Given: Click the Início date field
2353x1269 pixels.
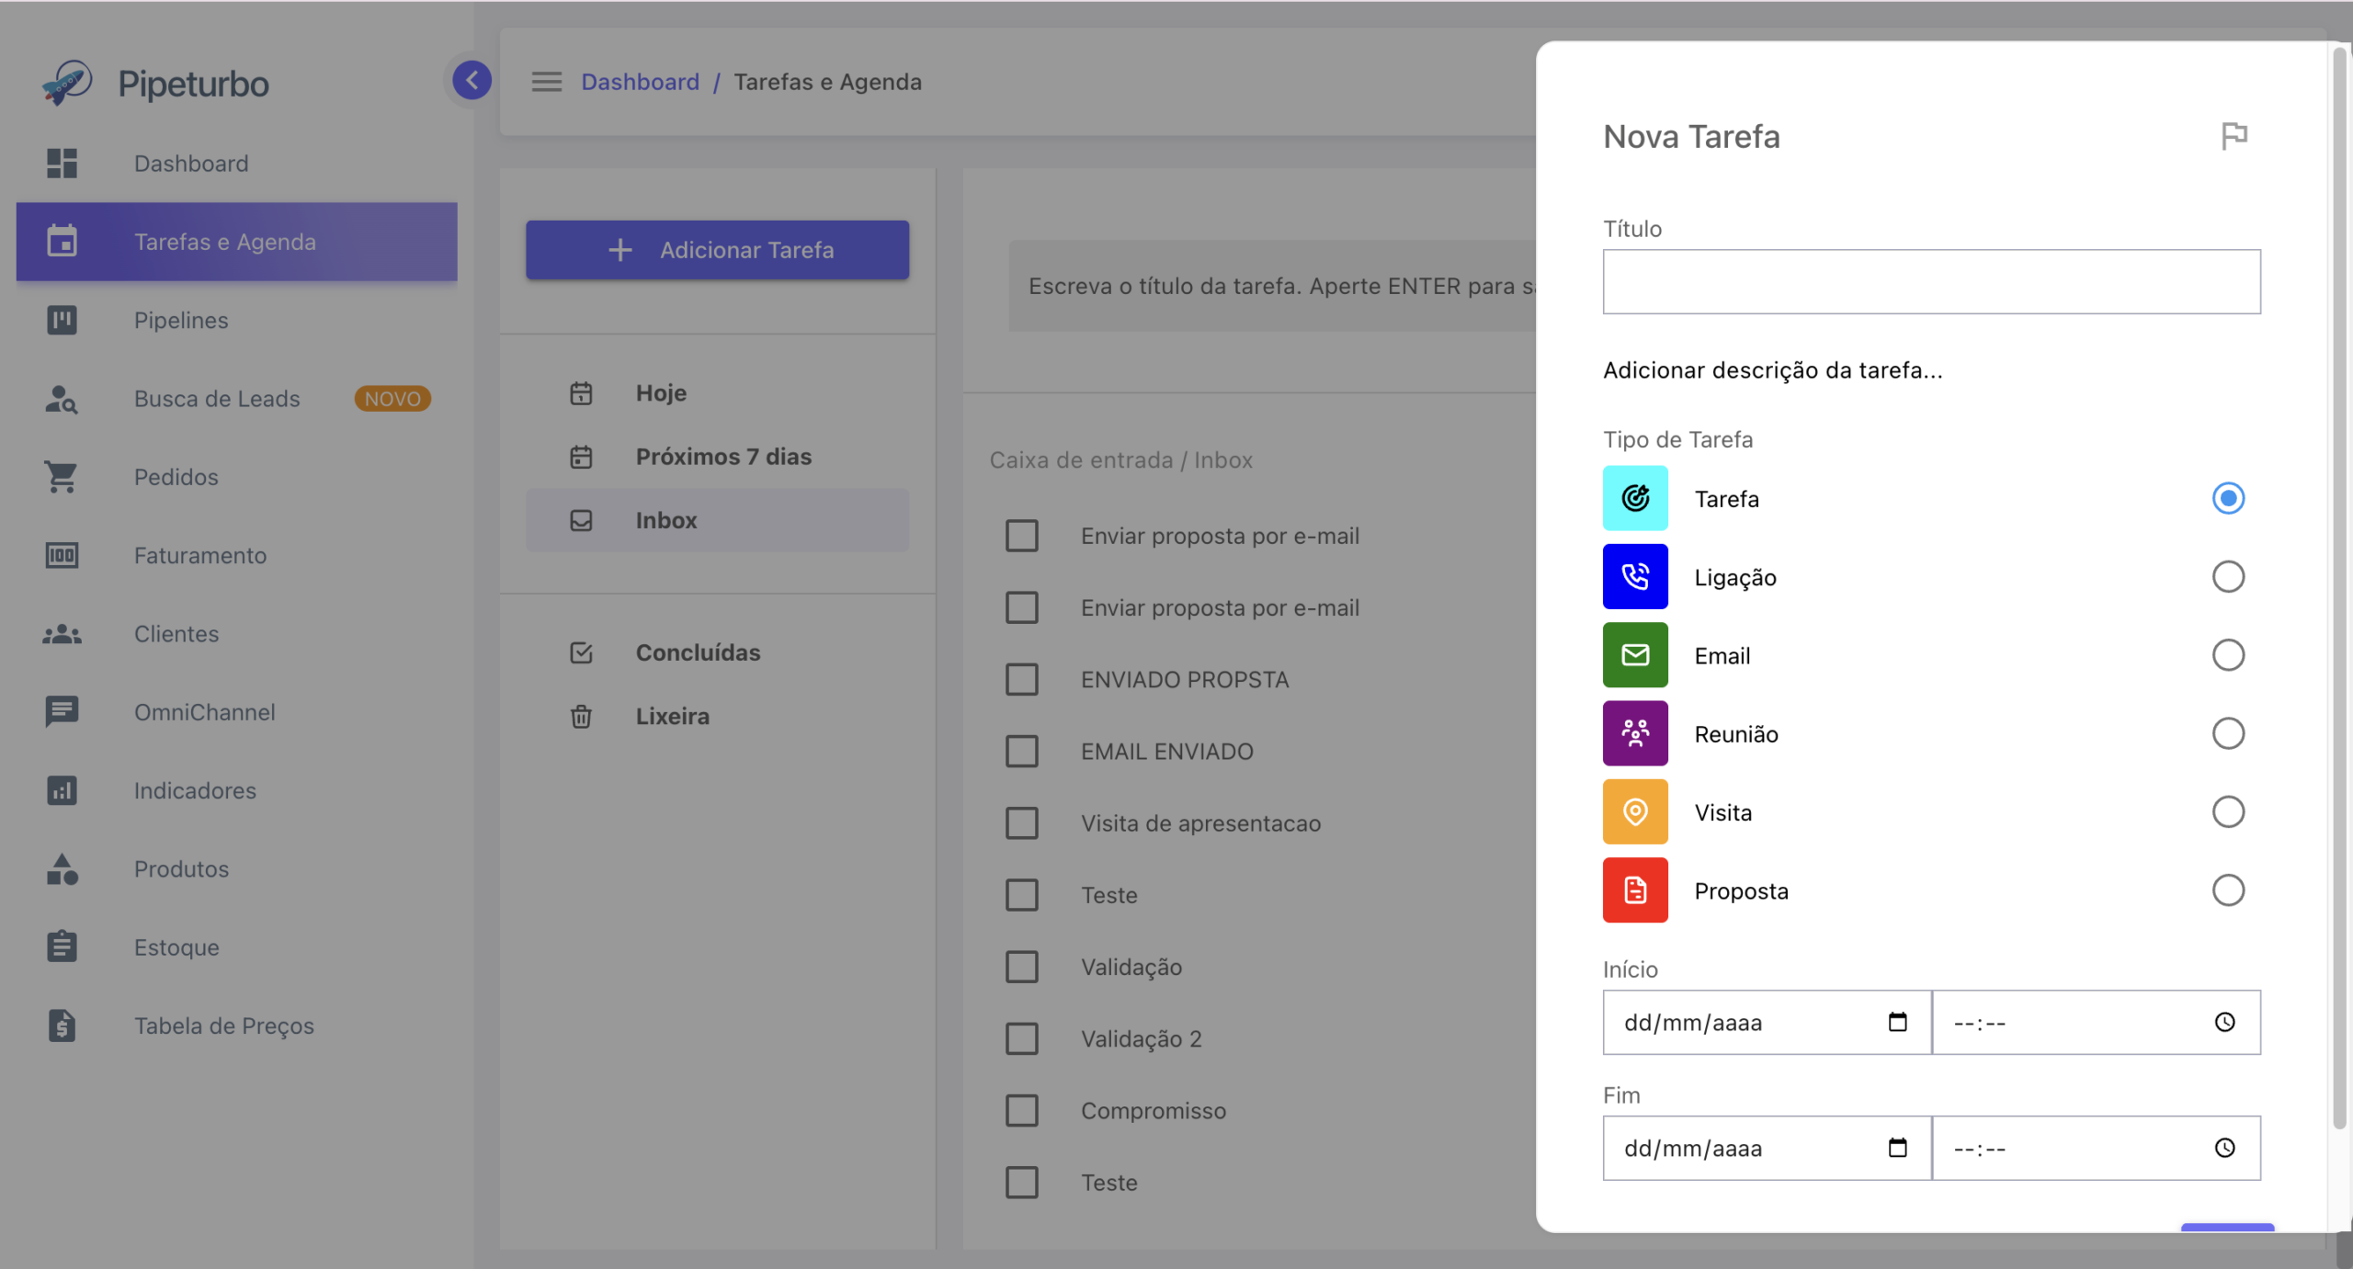Looking at the screenshot, I should pyautogui.click(x=1767, y=1022).
